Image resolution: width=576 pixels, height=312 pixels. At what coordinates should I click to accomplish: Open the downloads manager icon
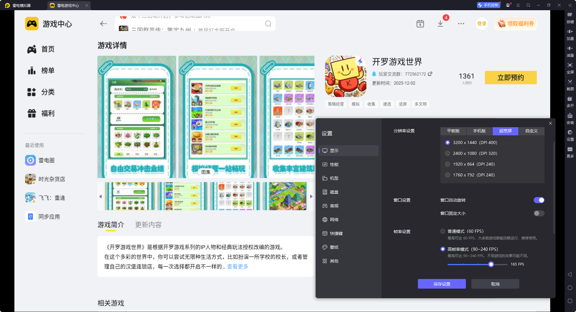440,24
